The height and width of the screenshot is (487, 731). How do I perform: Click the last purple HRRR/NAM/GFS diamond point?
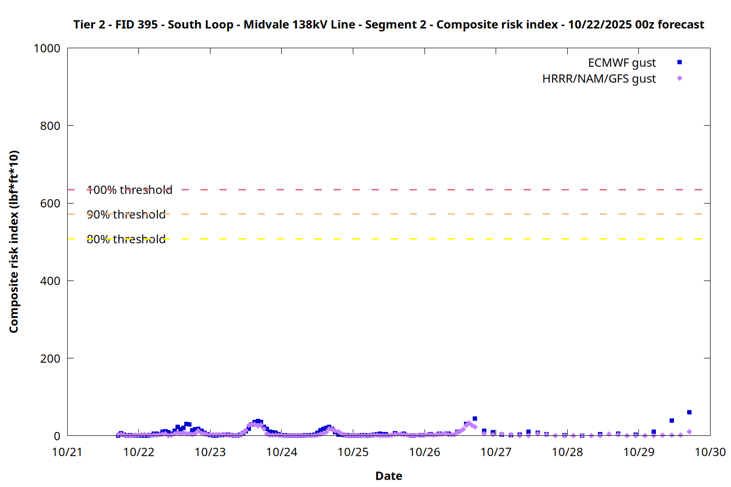click(x=689, y=432)
